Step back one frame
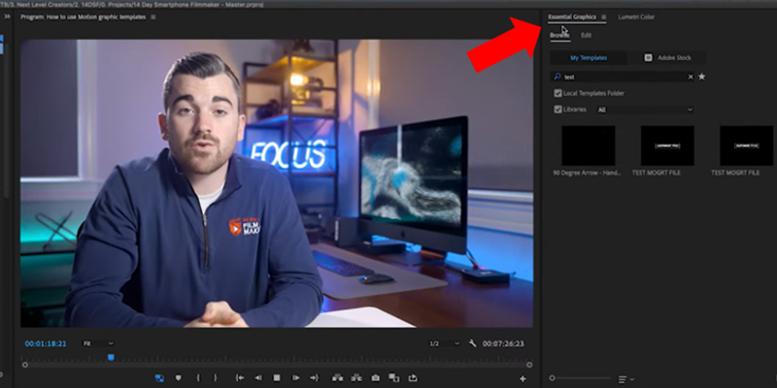The width and height of the screenshot is (777, 388). 258,378
